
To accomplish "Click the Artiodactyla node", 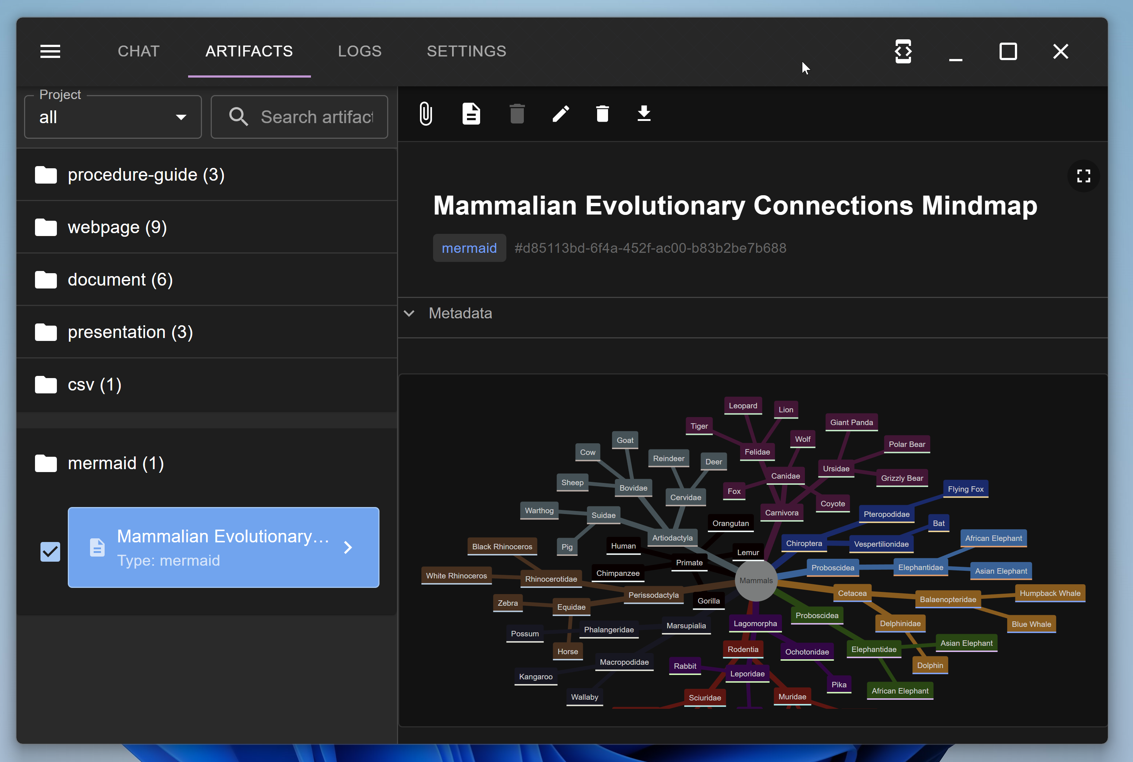I will 673,538.
